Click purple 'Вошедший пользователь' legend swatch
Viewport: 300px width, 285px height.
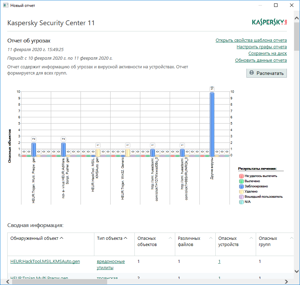(x=241, y=197)
